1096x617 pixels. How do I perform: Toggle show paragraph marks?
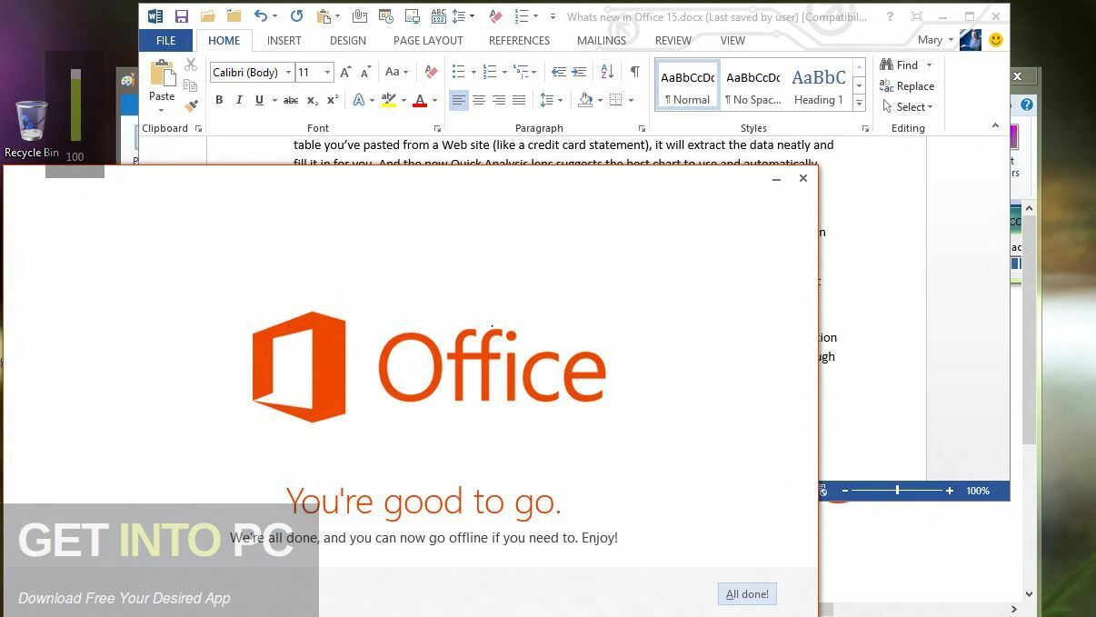[x=635, y=72]
